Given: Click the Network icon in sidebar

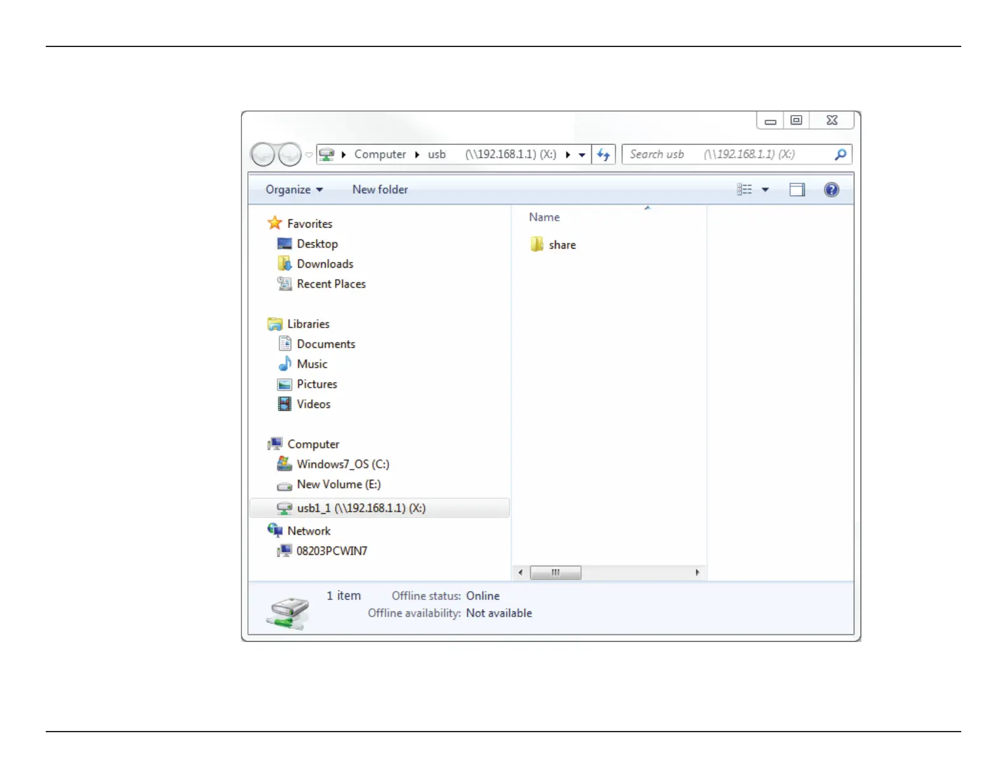Looking at the screenshot, I should point(275,530).
